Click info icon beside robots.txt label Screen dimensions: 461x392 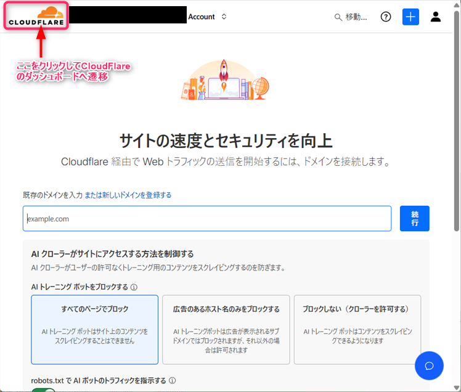click(x=173, y=381)
